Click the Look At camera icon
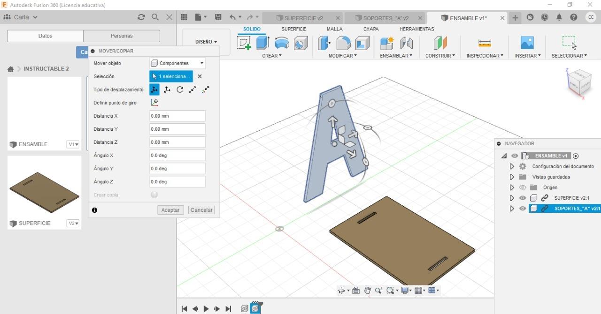Screen dimensions: 601x314 tap(356, 291)
